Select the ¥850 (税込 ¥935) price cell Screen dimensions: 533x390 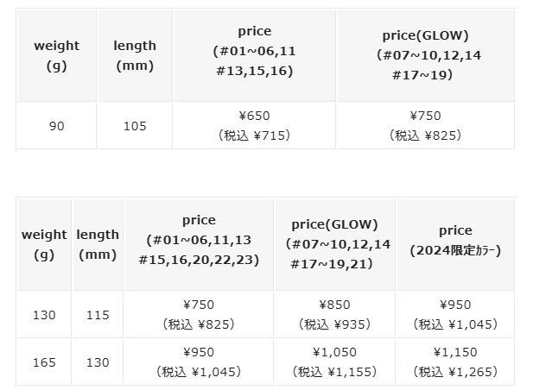point(335,315)
